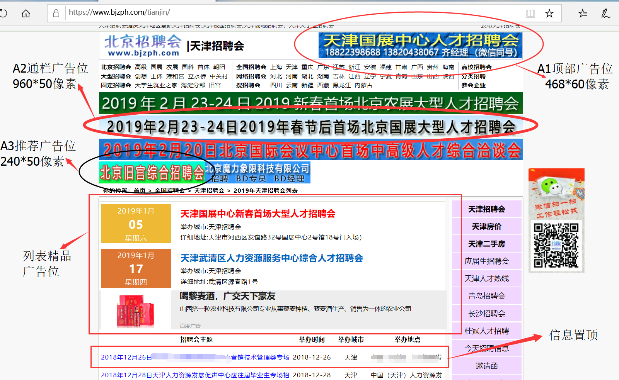Choose 新疆 region link
Image resolution: width=619 pixels, height=380 pixels.
307,85
